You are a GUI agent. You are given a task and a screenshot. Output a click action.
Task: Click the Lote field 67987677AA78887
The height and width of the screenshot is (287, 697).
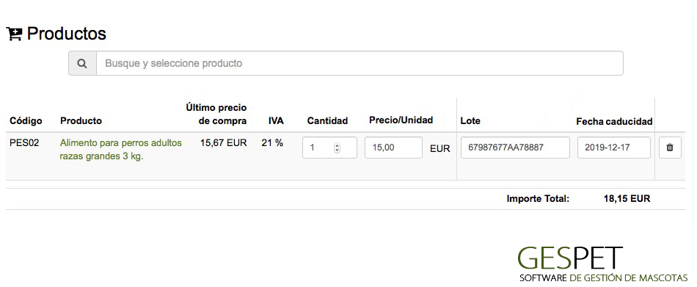[515, 148]
